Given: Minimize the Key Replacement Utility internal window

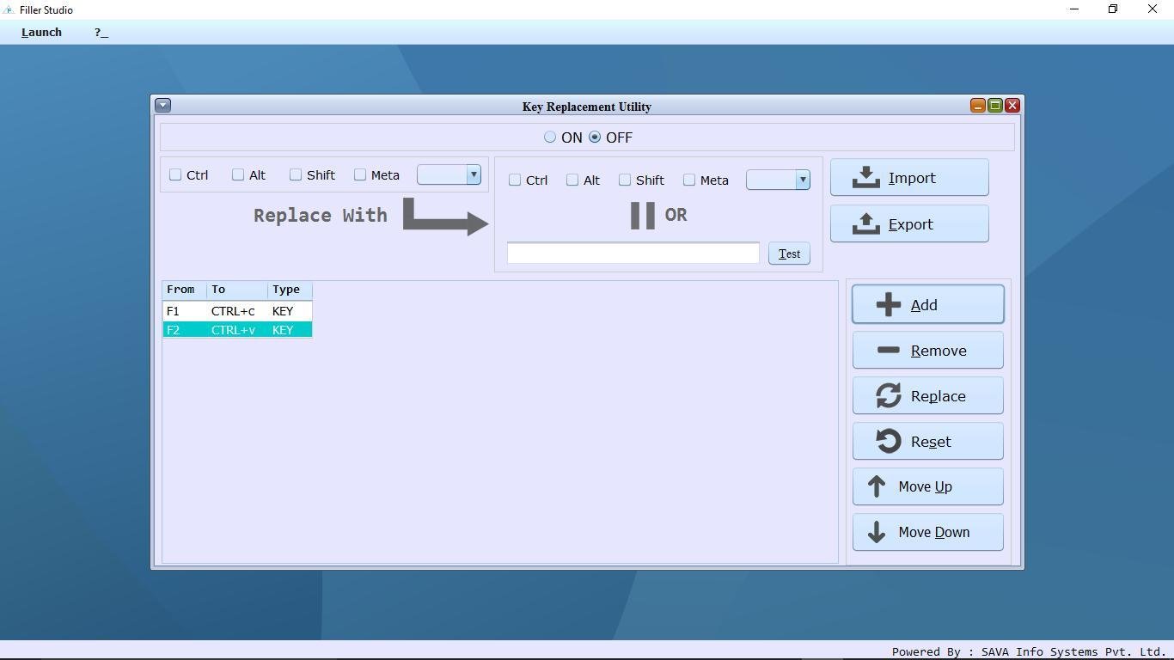Looking at the screenshot, I should (x=977, y=105).
